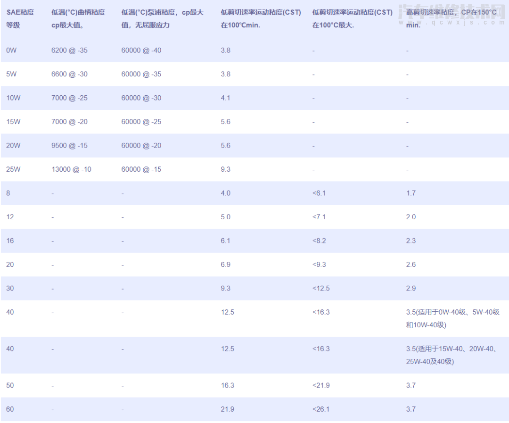The height and width of the screenshot is (423, 509).
Task: Click "<21.9" in the grade 50 row
Action: coord(321,385)
